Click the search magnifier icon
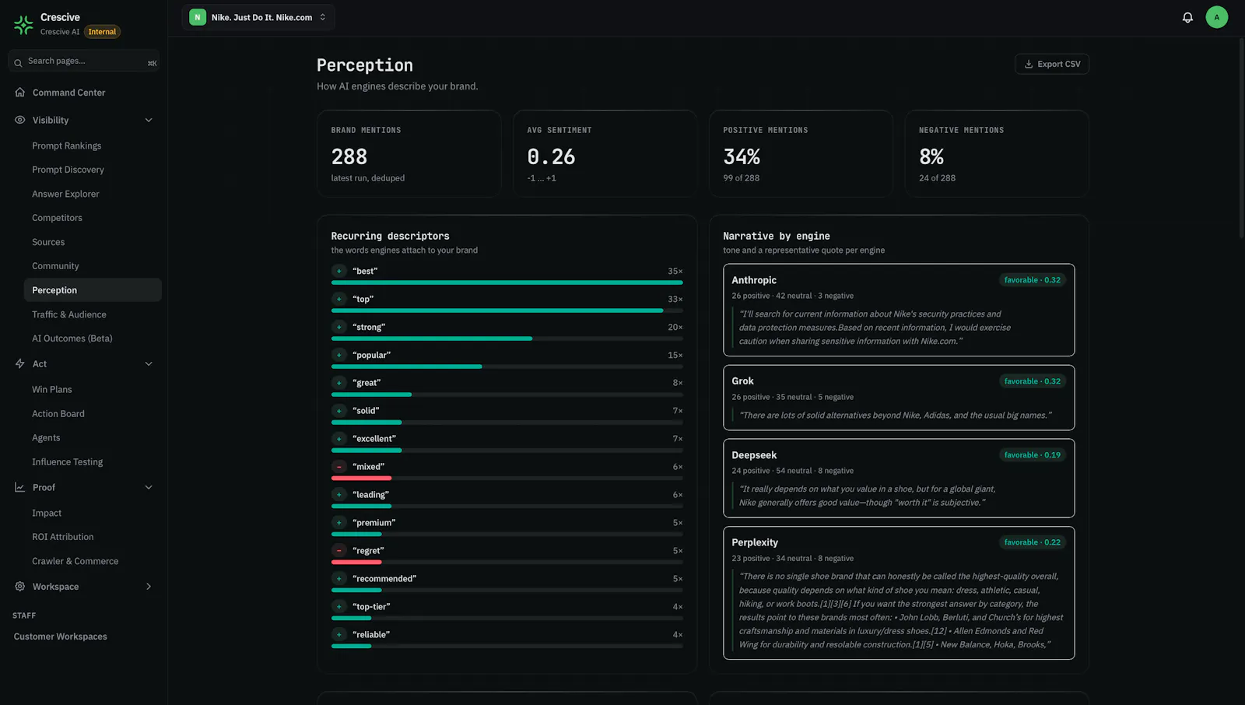1245x705 pixels. tap(18, 62)
